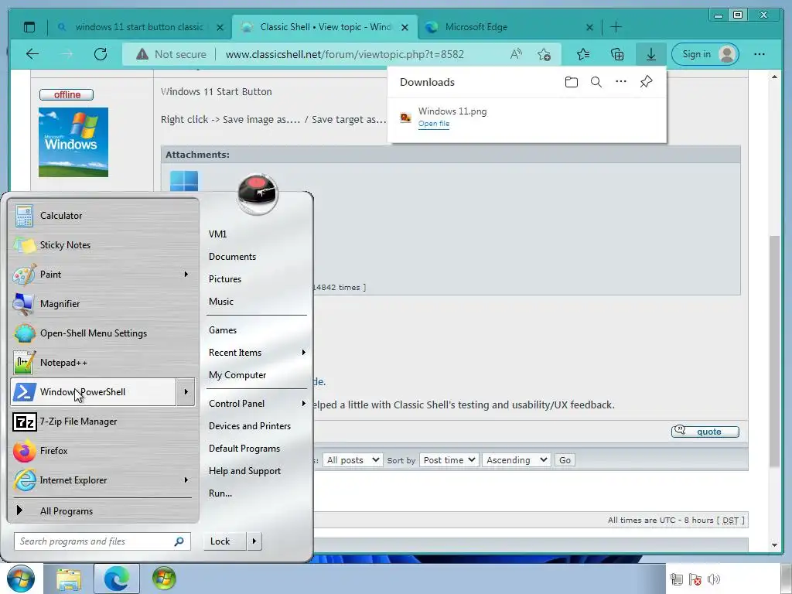Expand Control Panel submenu
The image size is (792, 594).
pos(303,404)
